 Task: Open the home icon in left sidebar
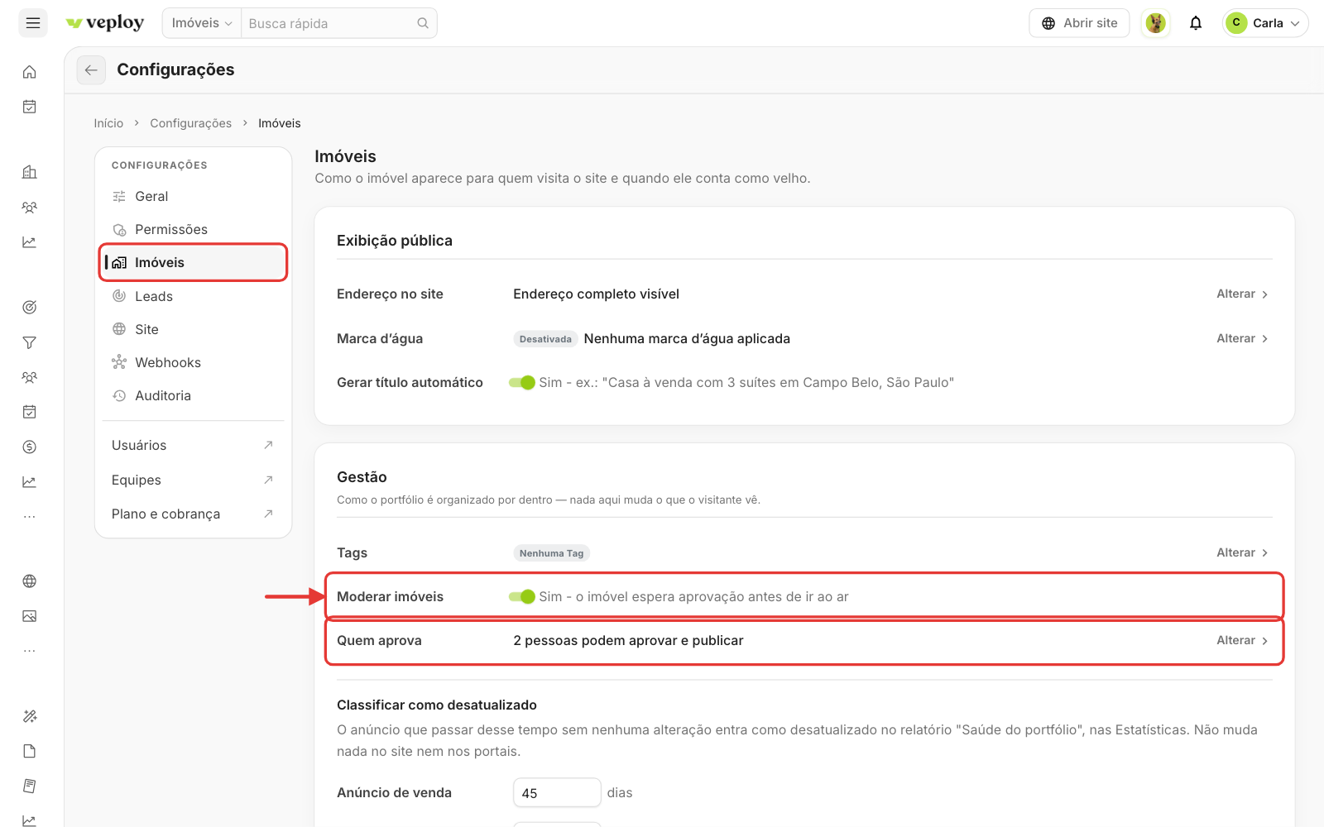pos(30,72)
